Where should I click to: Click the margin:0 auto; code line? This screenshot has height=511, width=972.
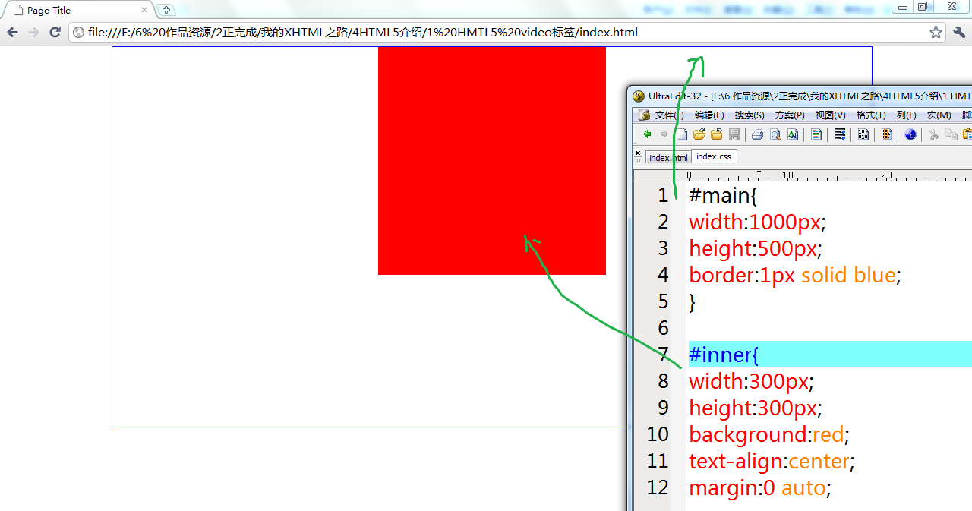click(x=759, y=487)
